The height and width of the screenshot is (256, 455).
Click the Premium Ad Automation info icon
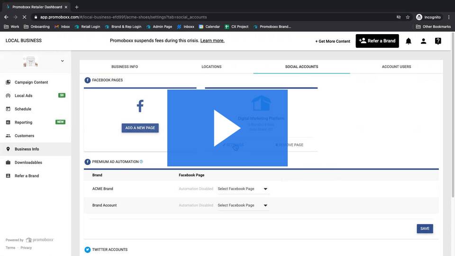[x=141, y=162]
